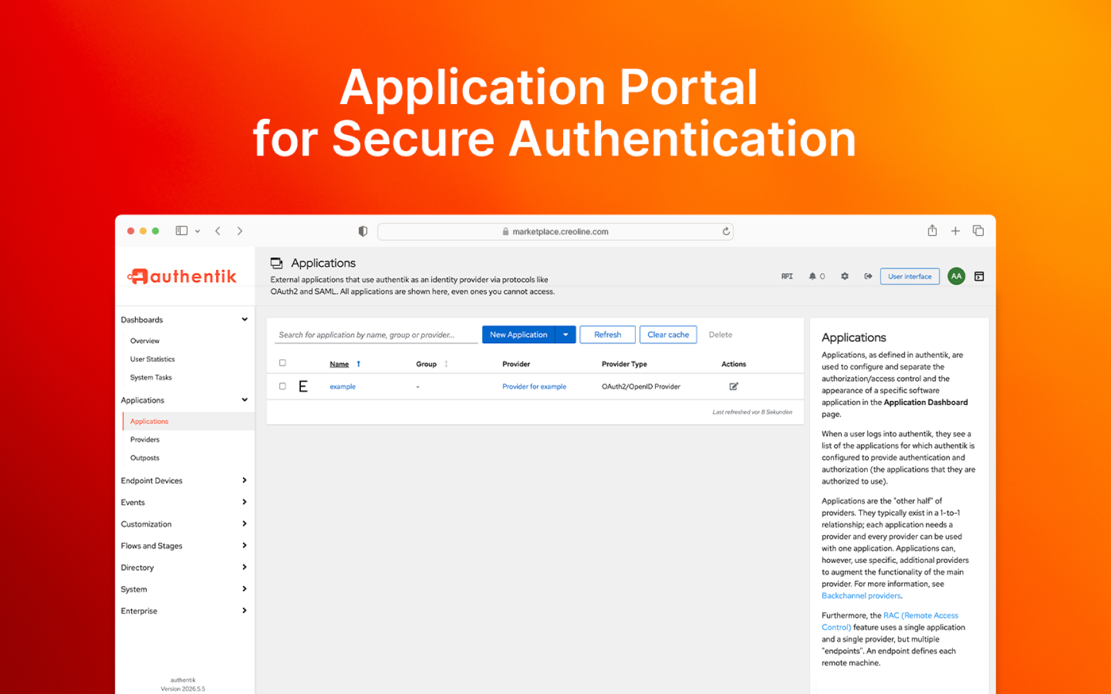The height and width of the screenshot is (694, 1111).
Task: Switch to the User interface
Action: (910, 276)
